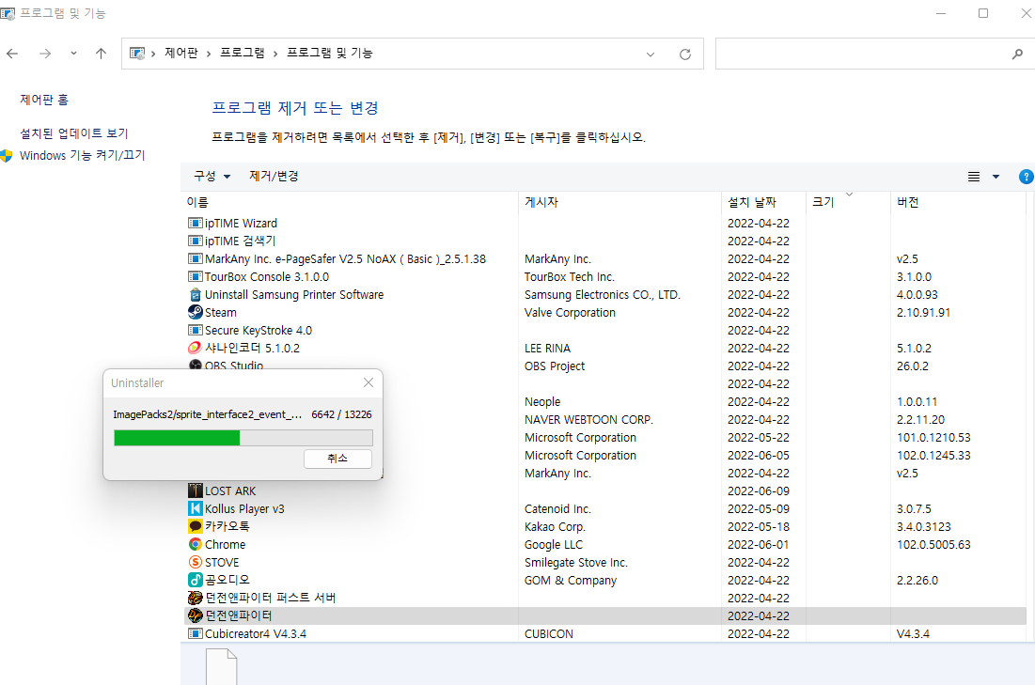This screenshot has height=685, width=1035.
Task: Go up one folder level
Action: 101,54
